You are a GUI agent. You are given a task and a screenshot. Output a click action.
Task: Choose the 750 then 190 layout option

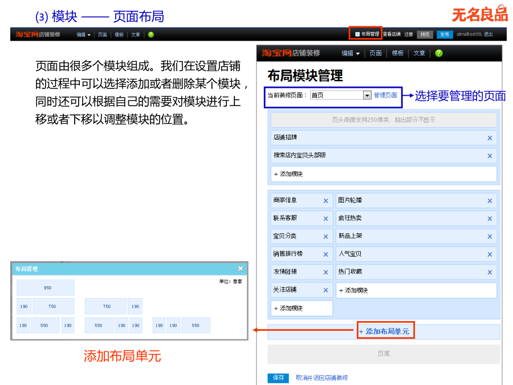coord(113,306)
